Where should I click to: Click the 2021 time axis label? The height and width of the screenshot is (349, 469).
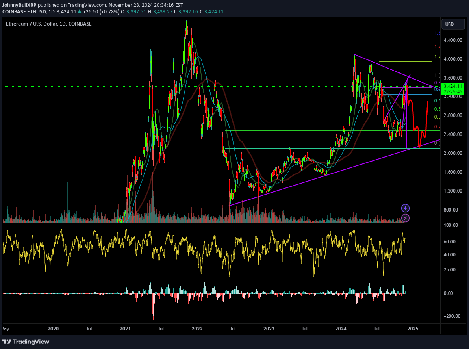(x=125, y=329)
